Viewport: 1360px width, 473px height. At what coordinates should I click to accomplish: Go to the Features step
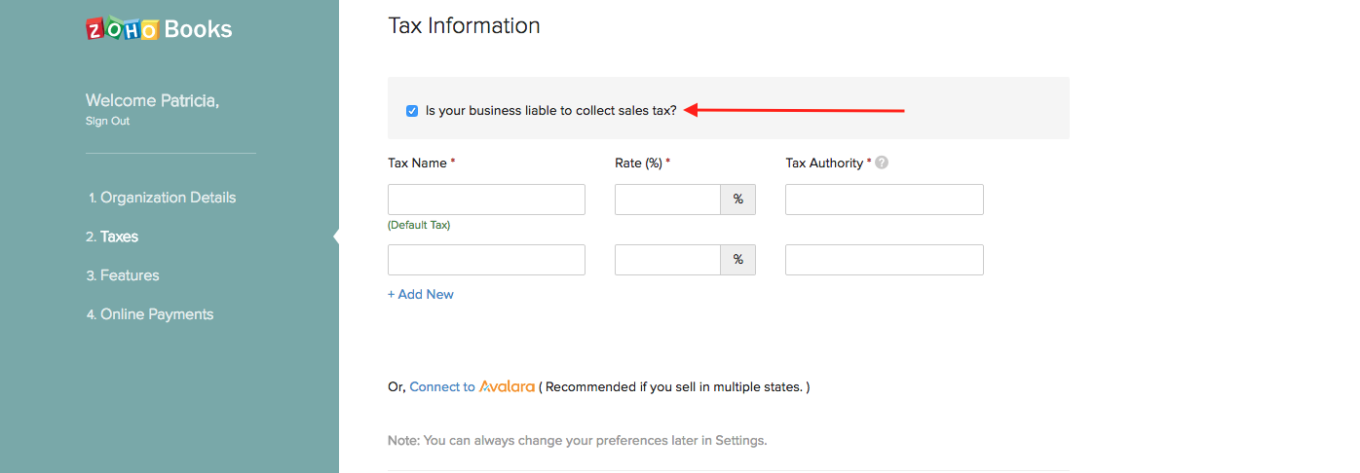click(129, 275)
